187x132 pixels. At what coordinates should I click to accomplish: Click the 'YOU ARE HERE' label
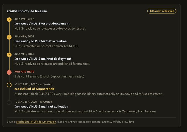(24, 71)
